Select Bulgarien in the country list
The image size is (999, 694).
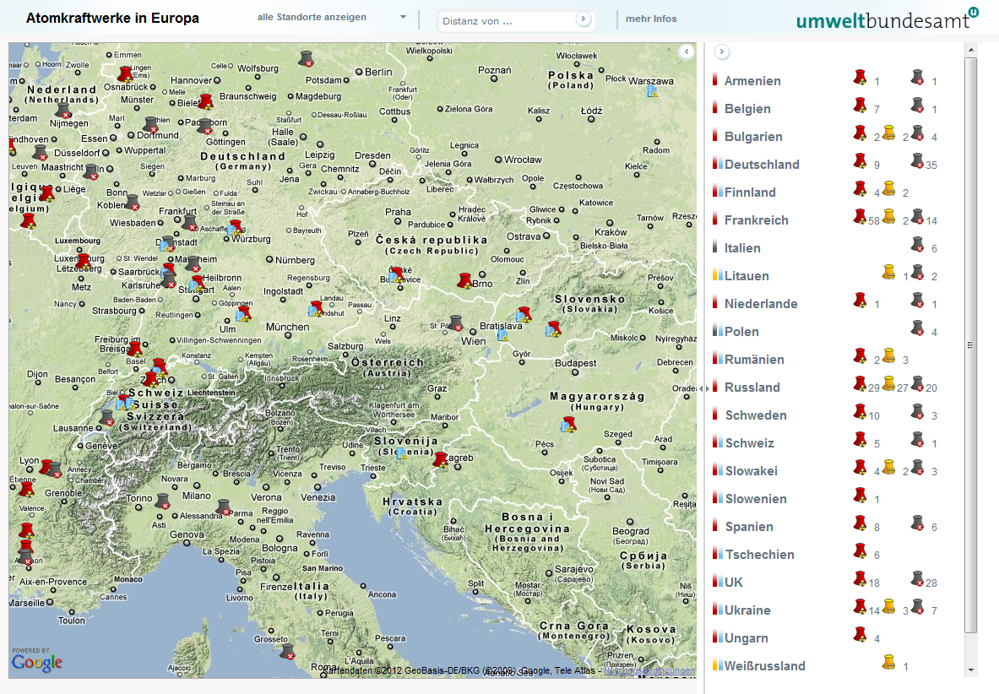(x=753, y=137)
